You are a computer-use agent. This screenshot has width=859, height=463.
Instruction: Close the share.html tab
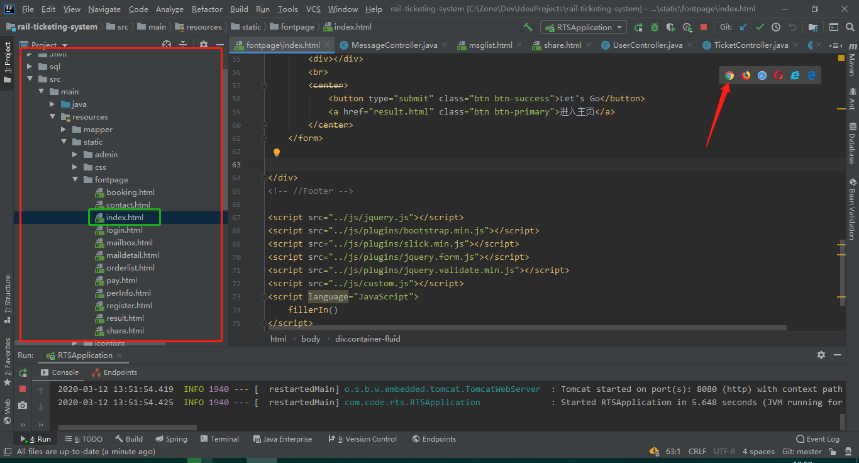[589, 45]
